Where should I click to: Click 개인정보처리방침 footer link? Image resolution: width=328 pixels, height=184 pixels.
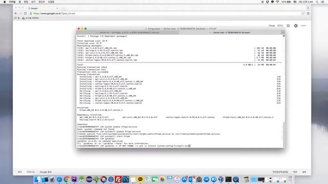tap(280, 172)
